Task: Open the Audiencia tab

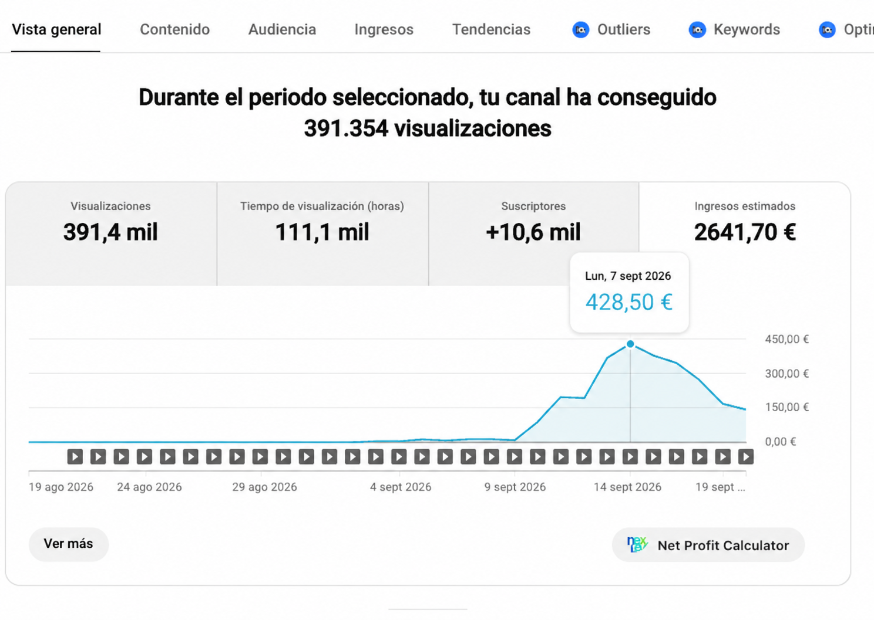Action: tap(282, 29)
